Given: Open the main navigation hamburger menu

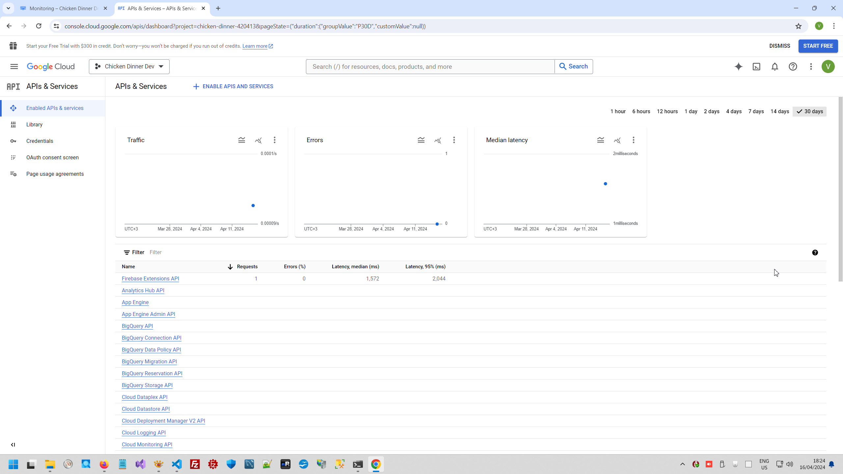Looking at the screenshot, I should pos(14,66).
